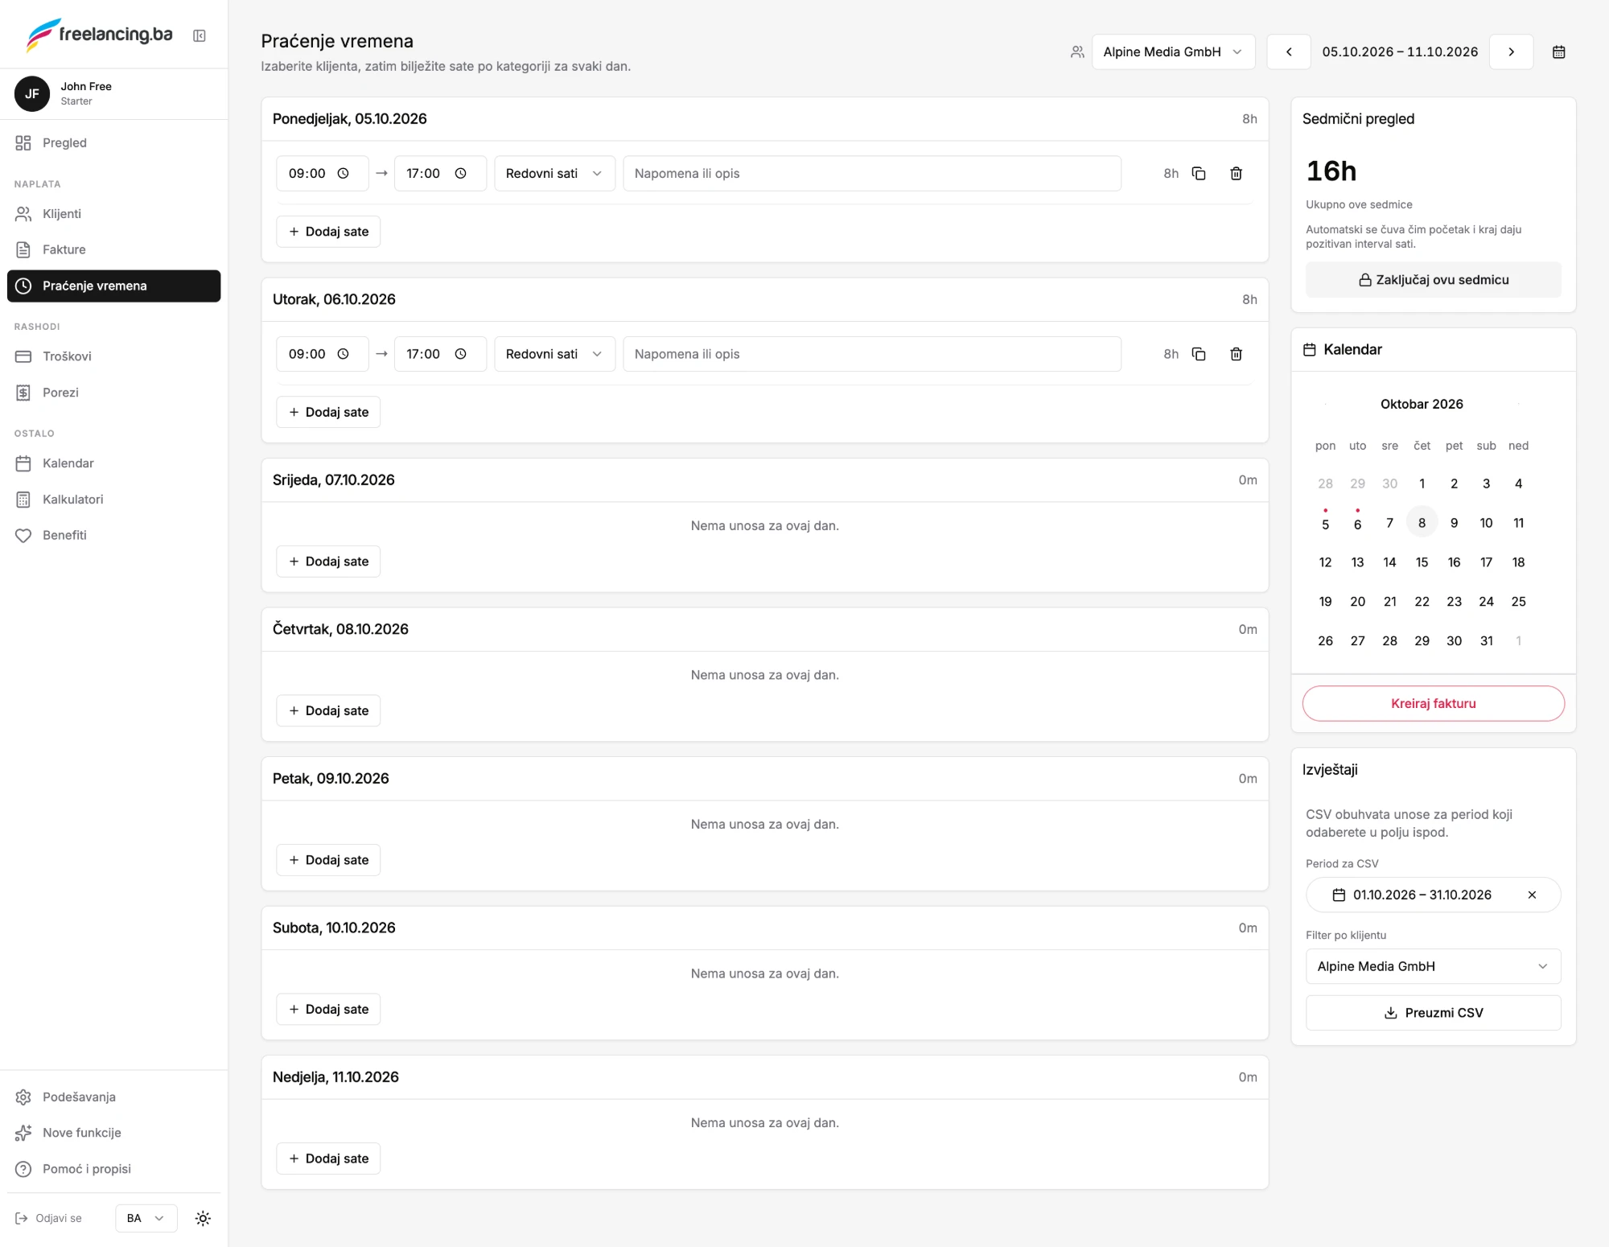Screen dimensions: 1609x1247
Task: Open Redovni sati category dropdown for Monday
Action: [554, 174]
